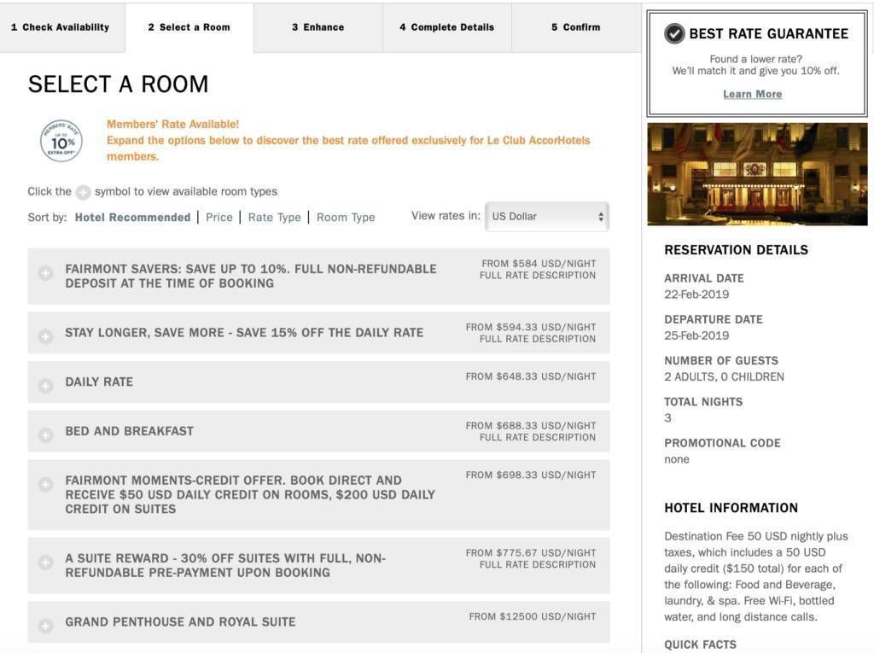Expand Bed and Breakfast plus icon
The width and height of the screenshot is (874, 653).
46,434
